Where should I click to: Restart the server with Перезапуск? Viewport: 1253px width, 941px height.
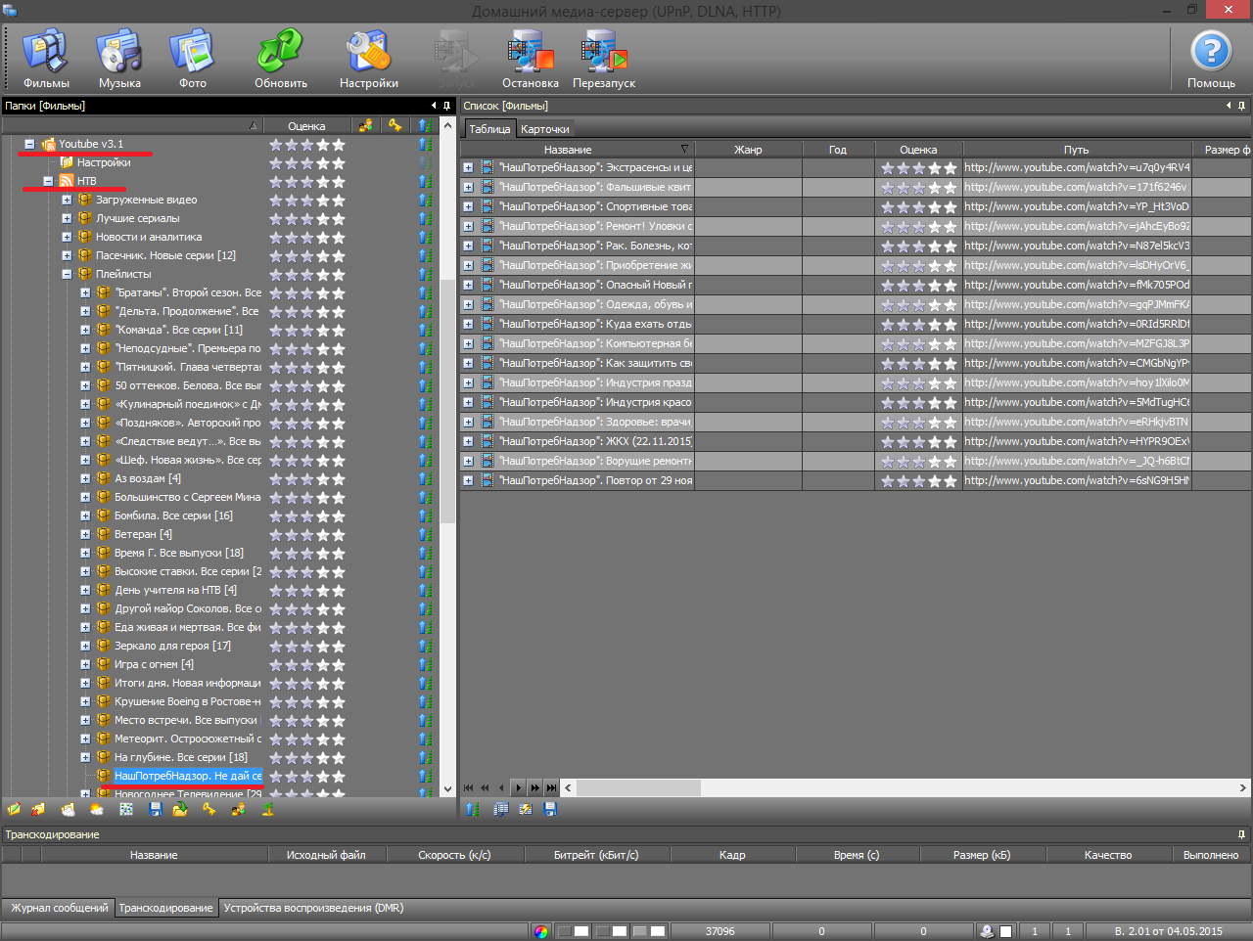(604, 59)
